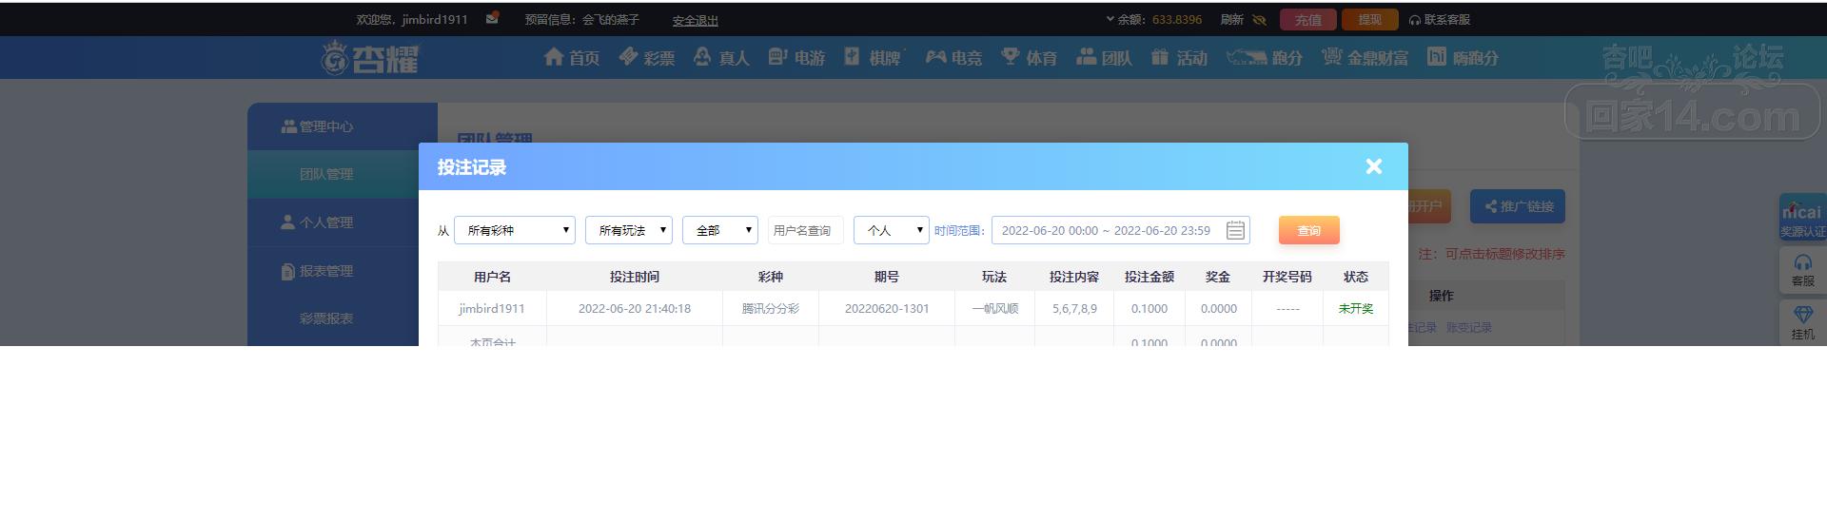
Task: Go to 首页 home in the navigation bar
Action: pos(572,57)
